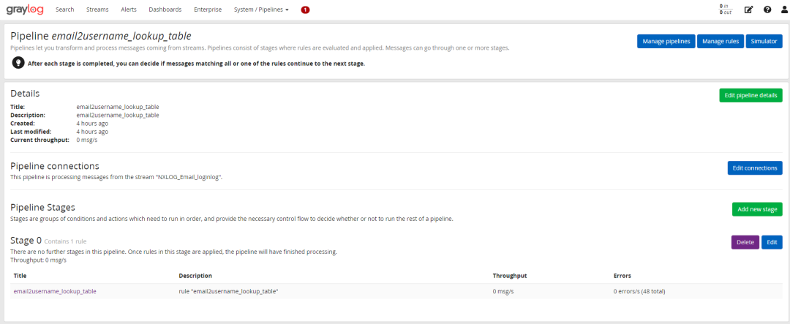The image size is (790, 324).
Task: Click the Graylog logo
Action: 24,10
